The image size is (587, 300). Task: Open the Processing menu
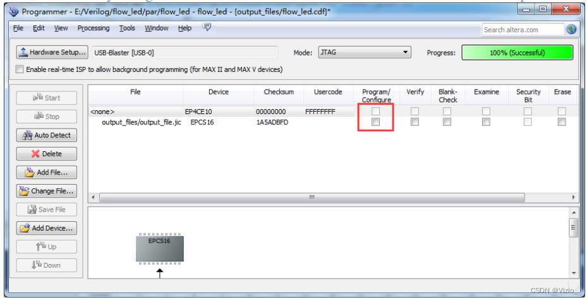pyautogui.click(x=94, y=28)
